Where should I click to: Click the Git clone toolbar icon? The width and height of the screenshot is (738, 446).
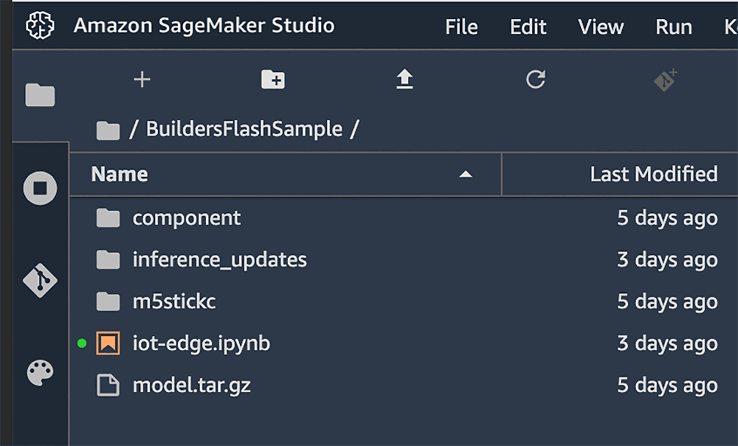[x=666, y=80]
